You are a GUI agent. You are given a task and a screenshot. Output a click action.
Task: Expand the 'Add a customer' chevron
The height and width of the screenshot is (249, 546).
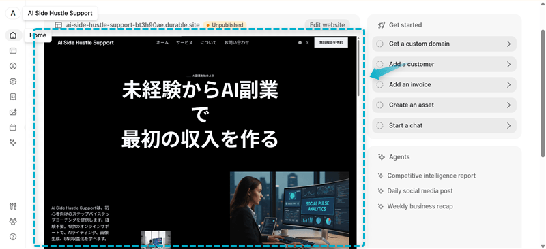click(x=508, y=64)
